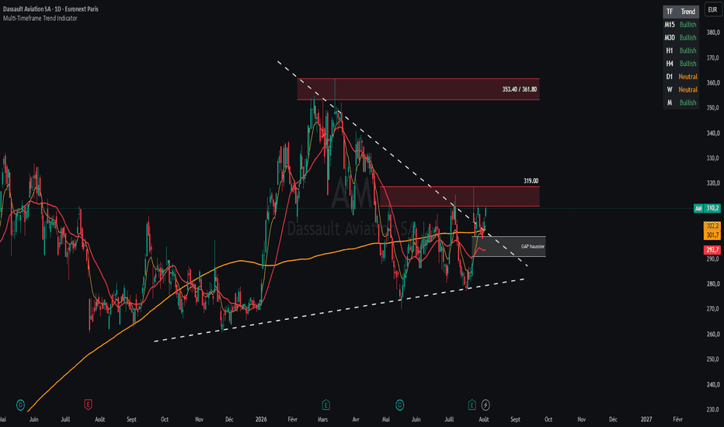Click the W timeframe cell
724x427 pixels.
point(670,89)
